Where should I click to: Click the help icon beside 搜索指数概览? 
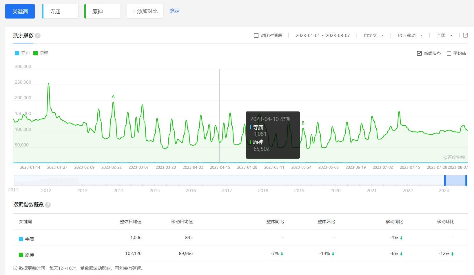click(x=48, y=205)
